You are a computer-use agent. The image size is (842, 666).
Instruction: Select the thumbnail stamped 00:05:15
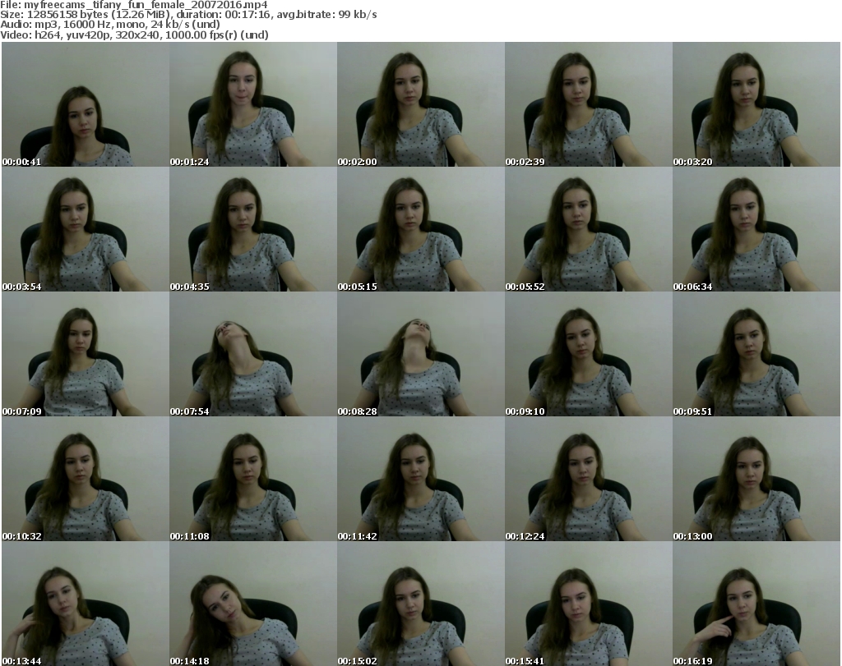click(420, 229)
